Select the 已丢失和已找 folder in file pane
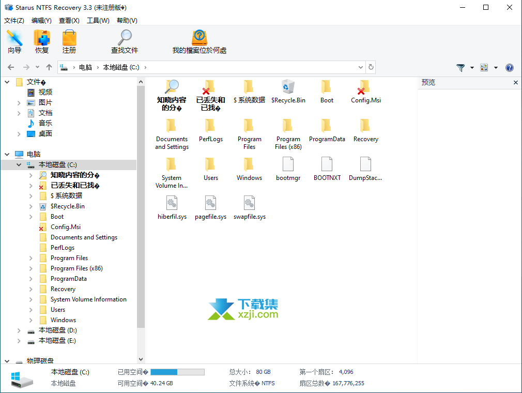 coord(210,95)
